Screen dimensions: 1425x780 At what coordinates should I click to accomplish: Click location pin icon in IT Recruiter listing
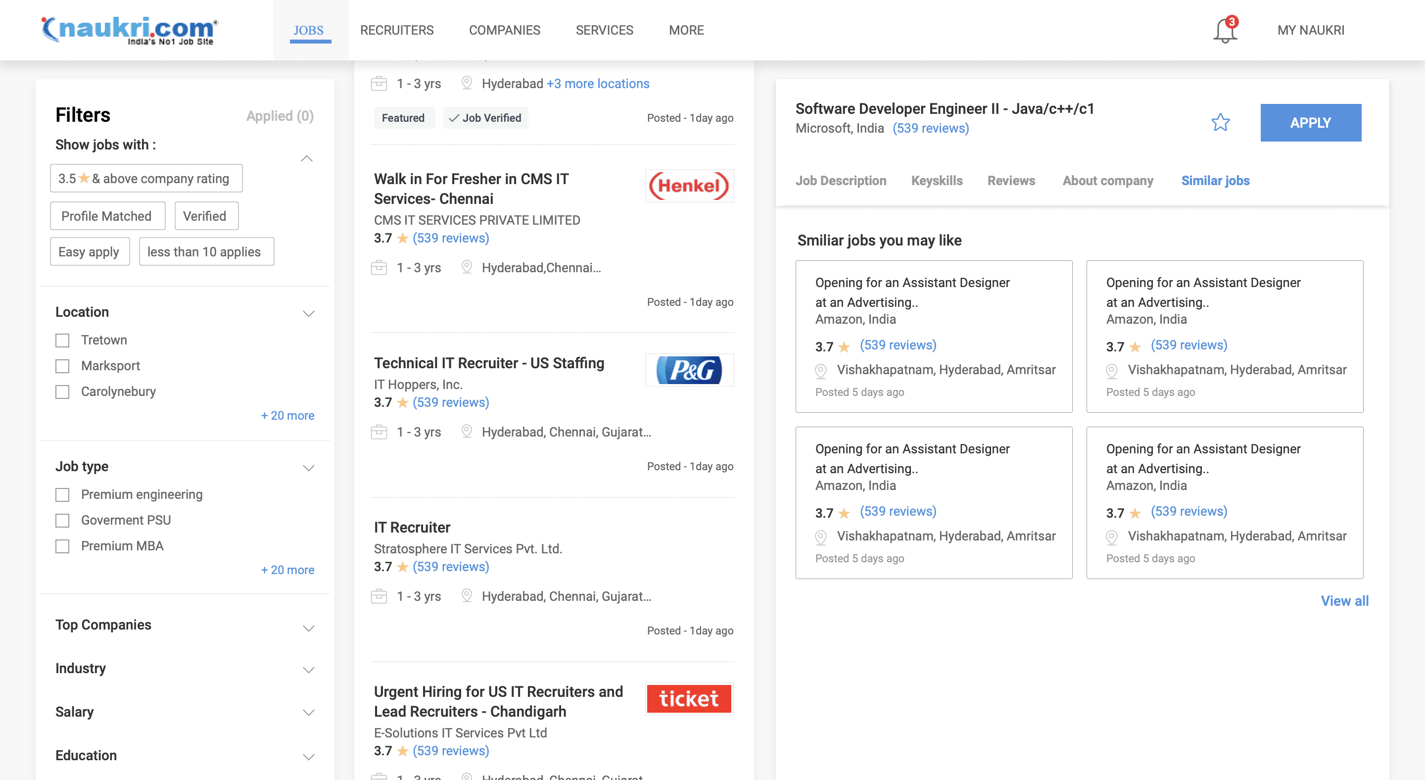[466, 596]
